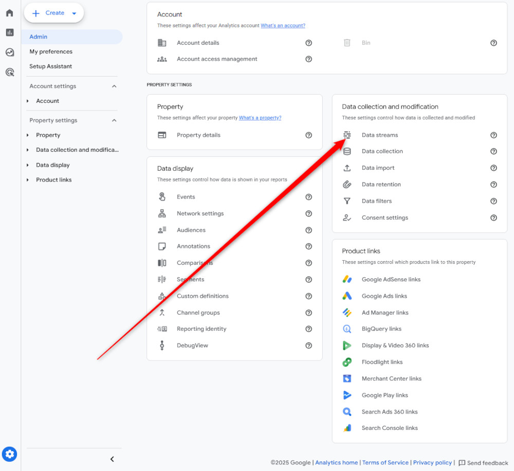This screenshot has height=471, width=514.
Task: Click the Home icon in left rail
Action: click(9, 12)
